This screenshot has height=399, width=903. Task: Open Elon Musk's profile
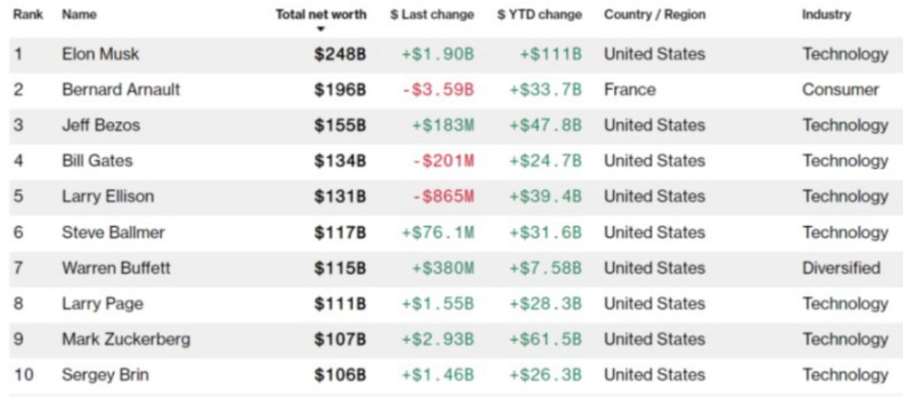click(x=101, y=54)
